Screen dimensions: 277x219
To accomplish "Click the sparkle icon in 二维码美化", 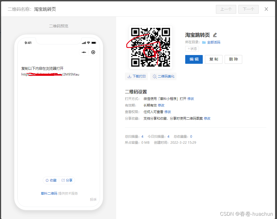I will (155, 76).
